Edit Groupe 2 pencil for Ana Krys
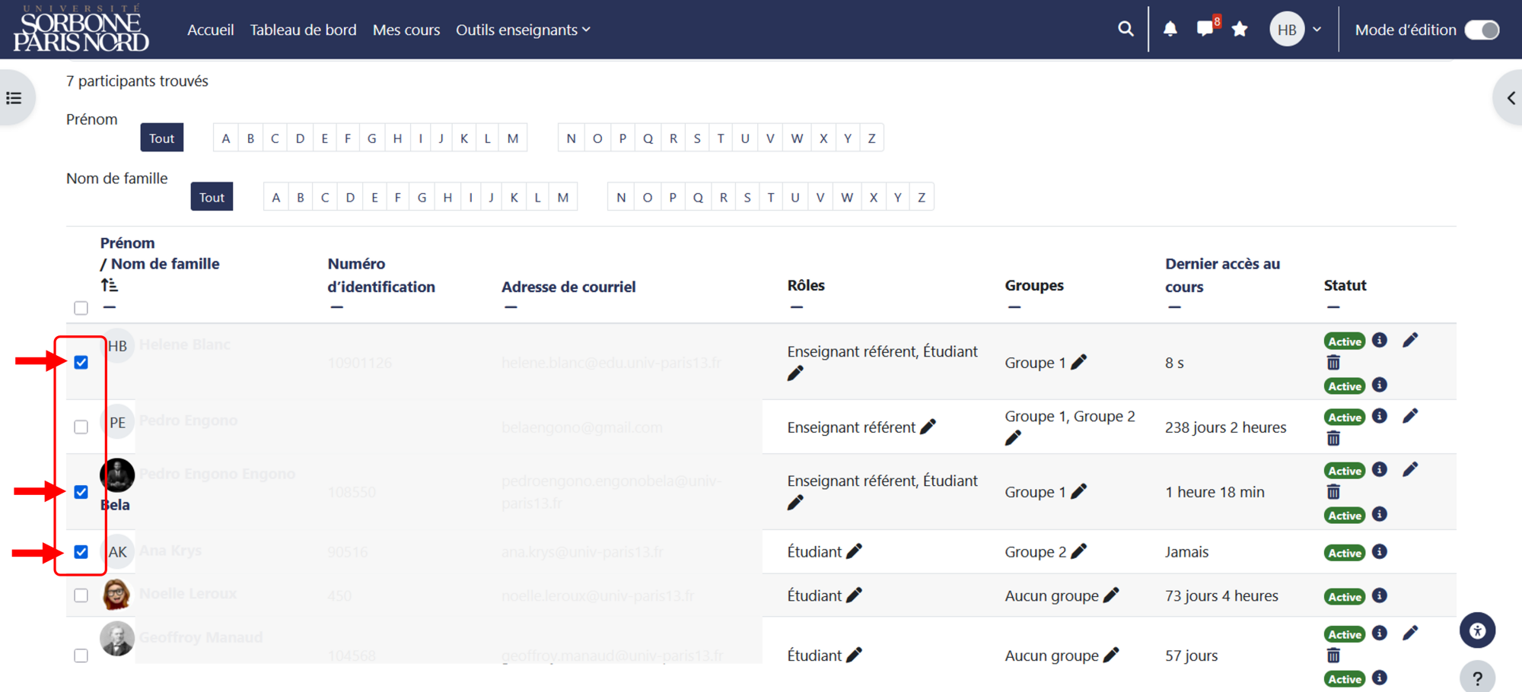Viewport: 1522px width, 692px height. pos(1079,551)
